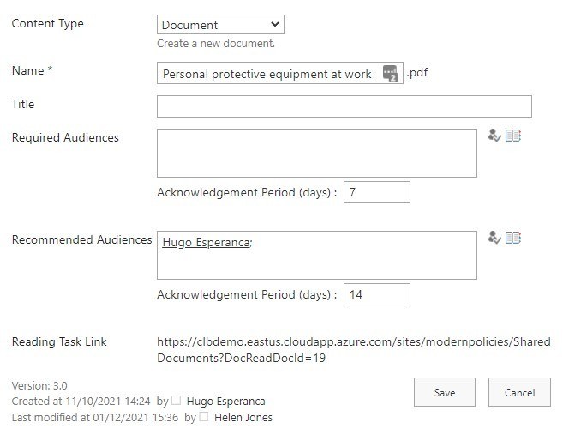Click presence indicator beside Hugo Esperanca creator
Image resolution: width=575 pixels, height=435 pixels.
[177, 401]
